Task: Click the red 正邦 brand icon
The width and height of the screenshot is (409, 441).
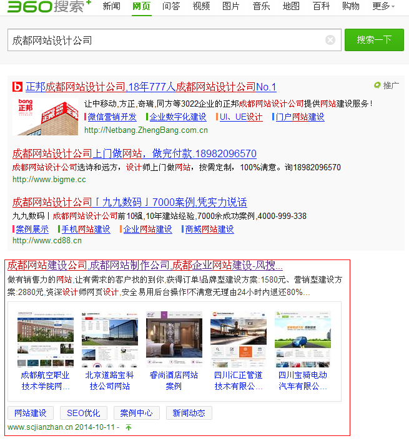Action: click(17, 87)
